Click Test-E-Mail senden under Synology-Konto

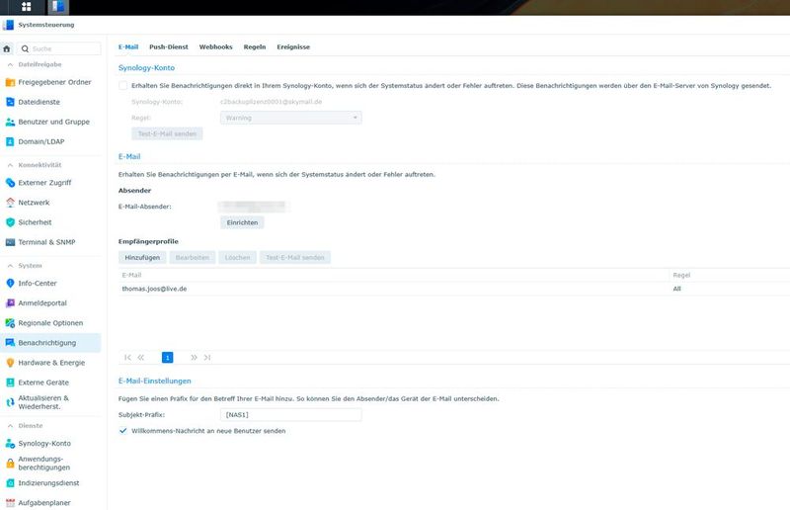pyautogui.click(x=167, y=133)
